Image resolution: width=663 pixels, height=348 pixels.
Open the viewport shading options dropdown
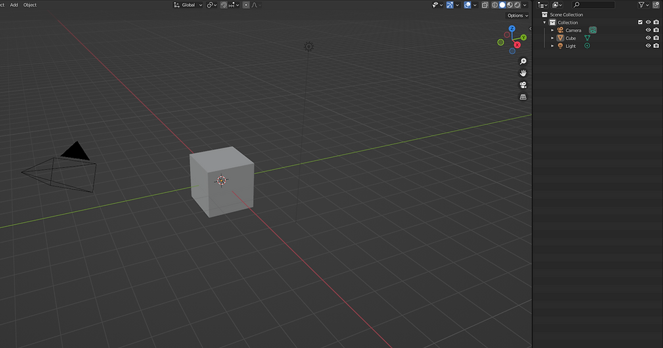pyautogui.click(x=525, y=5)
